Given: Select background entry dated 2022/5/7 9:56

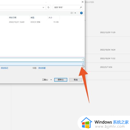Looking at the screenshot, I should coord(106,67).
